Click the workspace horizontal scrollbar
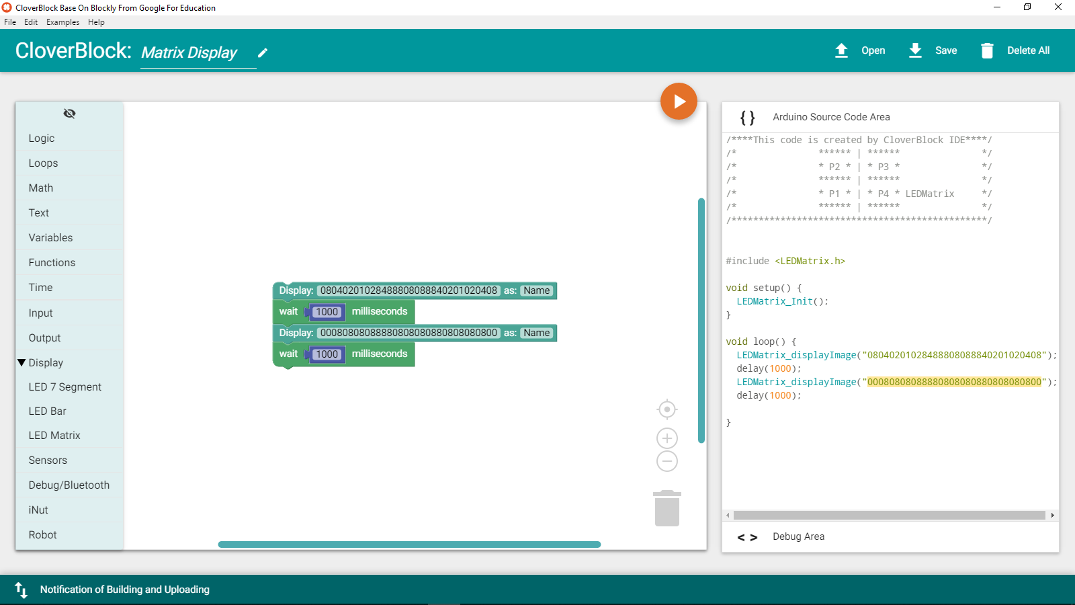Screen dimensions: 1075x605 [x=409, y=544]
